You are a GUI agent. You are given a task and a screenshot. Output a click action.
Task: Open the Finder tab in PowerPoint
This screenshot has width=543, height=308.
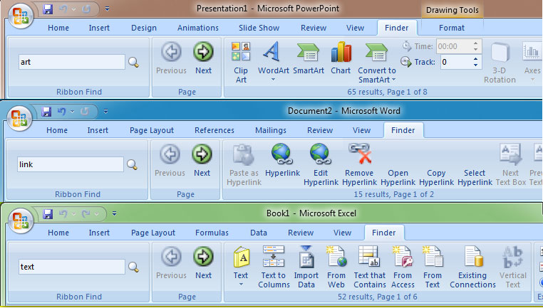(396, 28)
